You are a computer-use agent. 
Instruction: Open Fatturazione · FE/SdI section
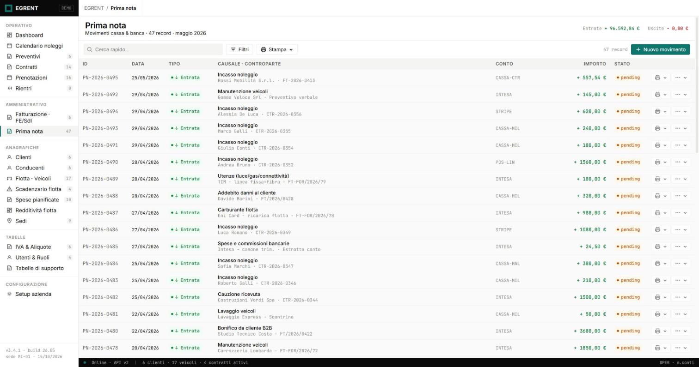(x=39, y=117)
